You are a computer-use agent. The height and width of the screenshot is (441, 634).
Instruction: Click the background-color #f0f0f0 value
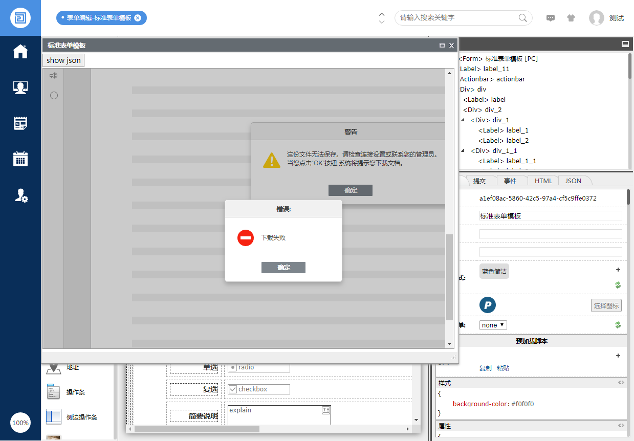(x=522, y=404)
